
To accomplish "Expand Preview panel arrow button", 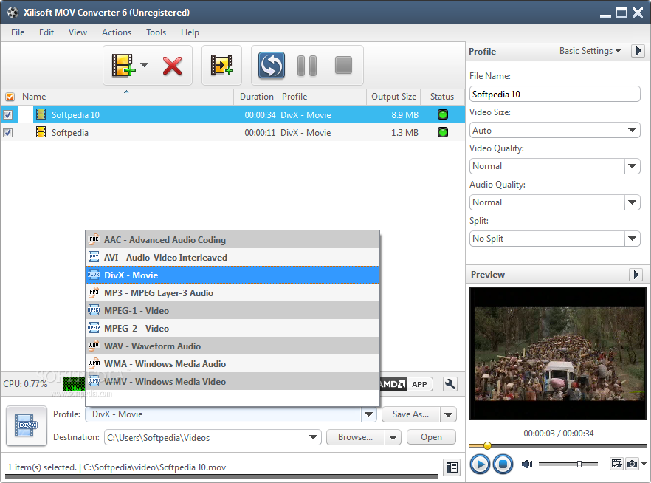I will pyautogui.click(x=635, y=275).
